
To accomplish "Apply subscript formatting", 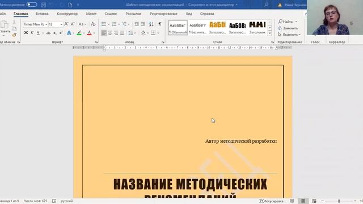I will coord(54,33).
